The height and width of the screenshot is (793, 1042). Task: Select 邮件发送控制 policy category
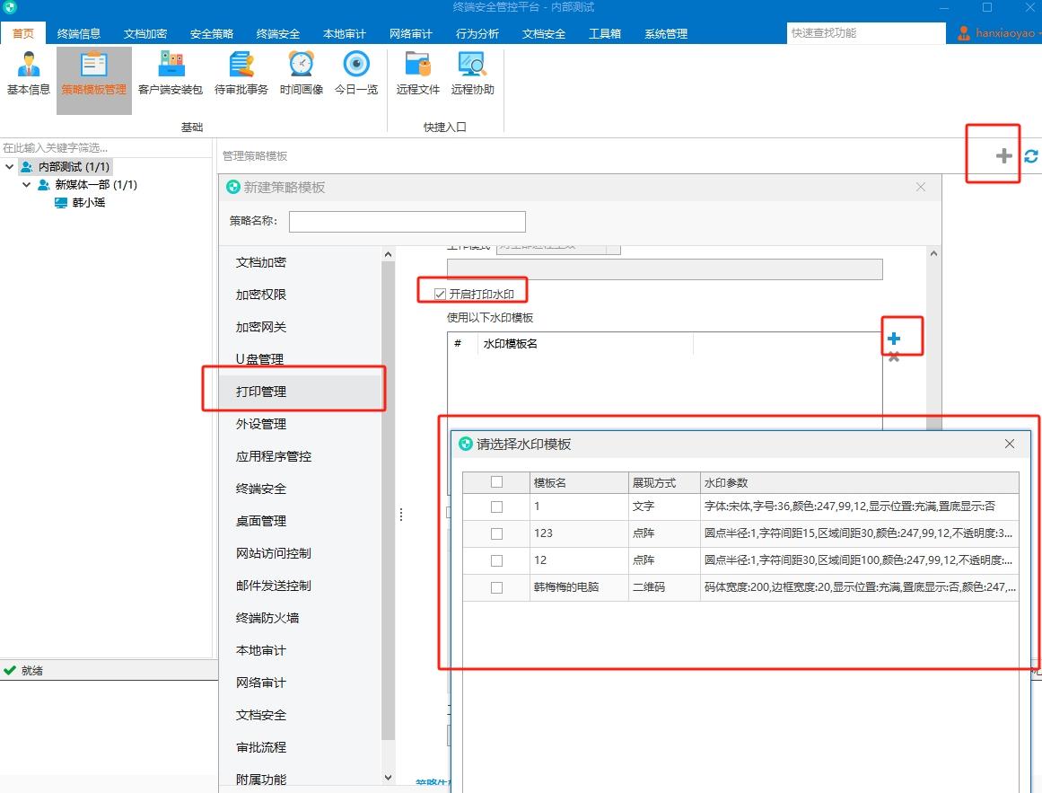(x=301, y=586)
